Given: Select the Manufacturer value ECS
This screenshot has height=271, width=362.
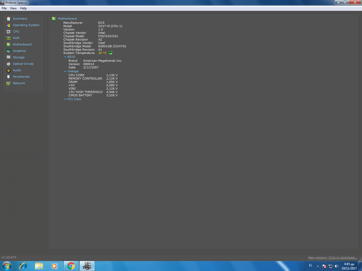Looking at the screenshot, I should [x=101, y=23].
